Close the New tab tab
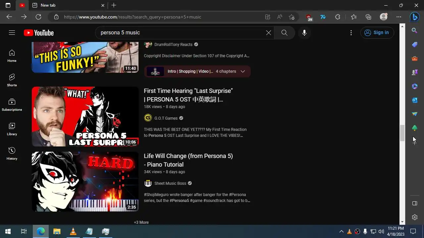This screenshot has width=424, height=238. click(x=103, y=5)
